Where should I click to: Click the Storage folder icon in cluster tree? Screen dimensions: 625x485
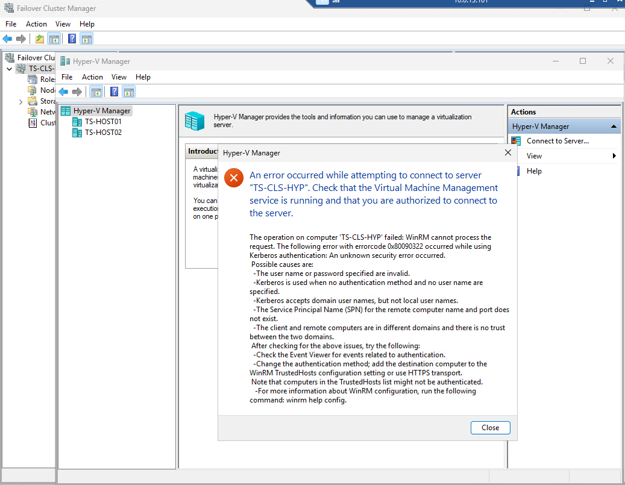[x=33, y=101]
